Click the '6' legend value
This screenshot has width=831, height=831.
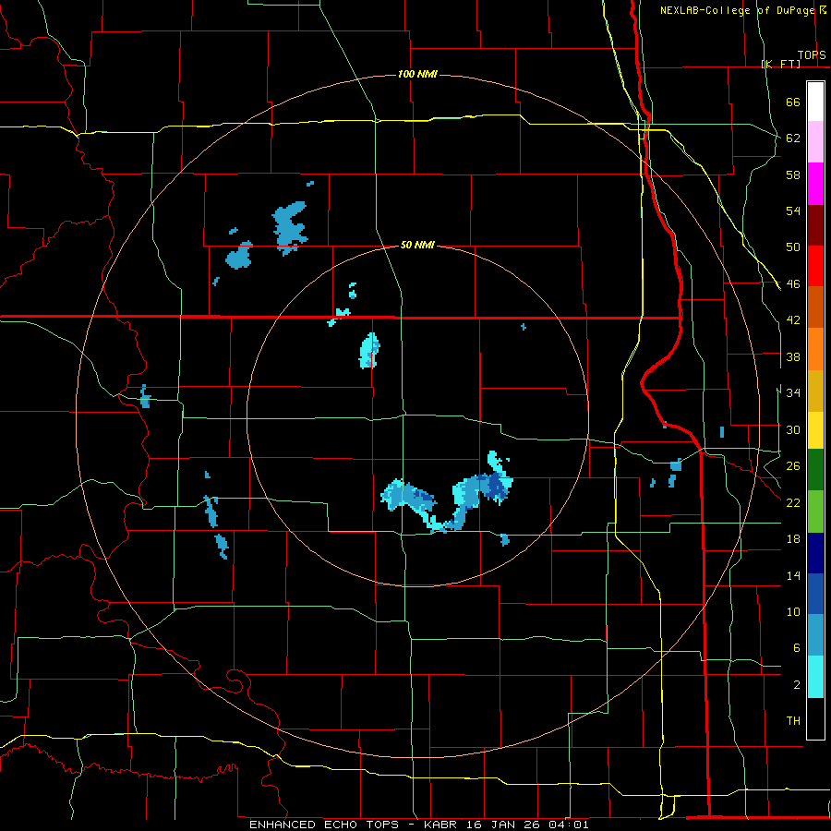coord(796,648)
